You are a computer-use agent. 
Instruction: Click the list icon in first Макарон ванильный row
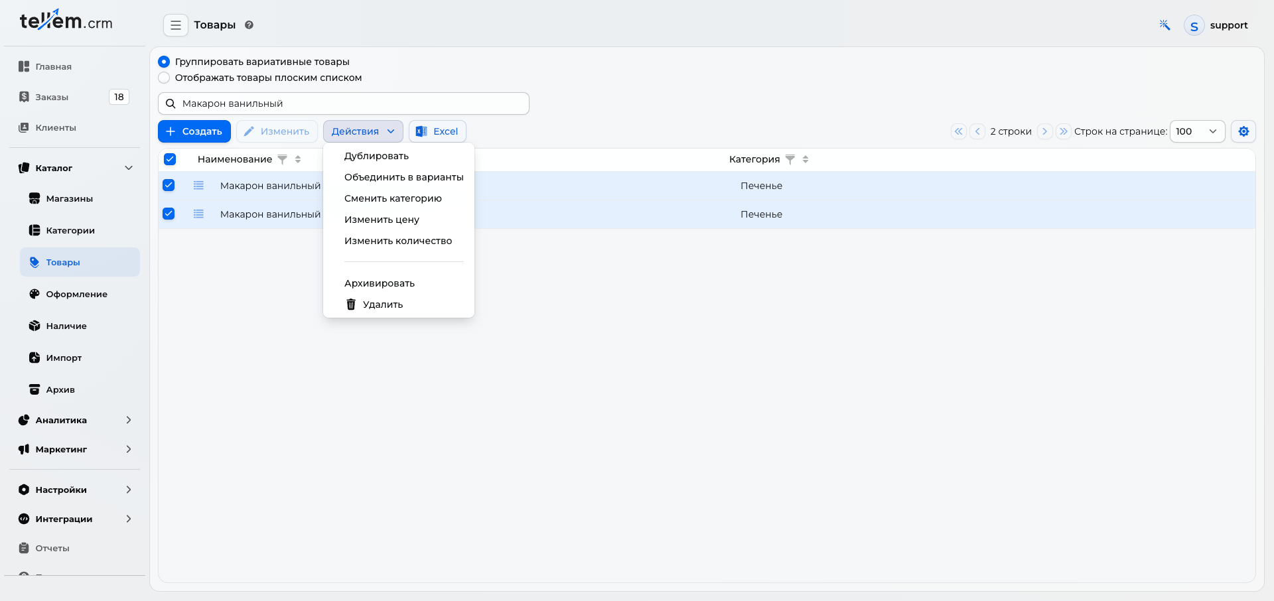click(198, 186)
